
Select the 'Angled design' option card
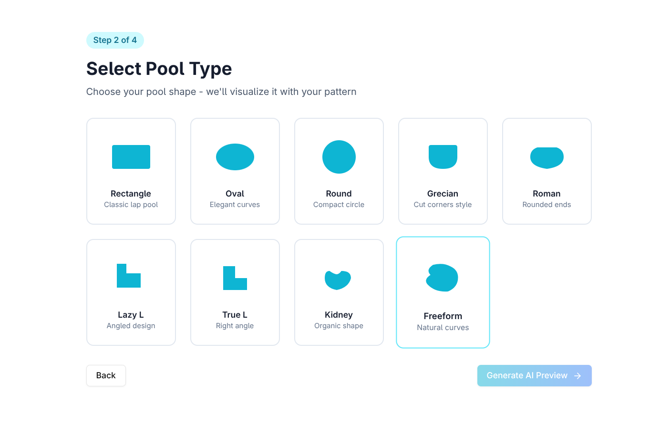pyautogui.click(x=131, y=292)
